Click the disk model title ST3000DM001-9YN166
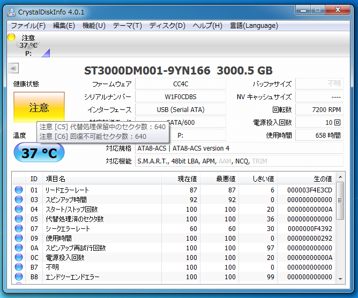The width and height of the screenshot is (358, 298). pos(147,71)
